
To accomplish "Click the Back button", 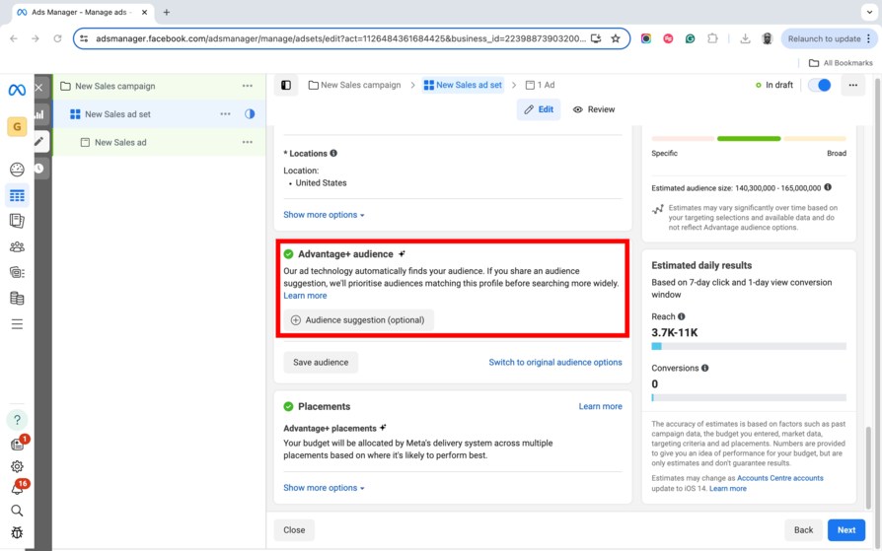I will point(803,529).
